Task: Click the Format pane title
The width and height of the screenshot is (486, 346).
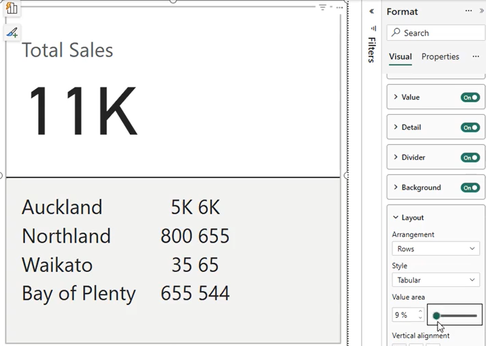Action: tap(402, 11)
